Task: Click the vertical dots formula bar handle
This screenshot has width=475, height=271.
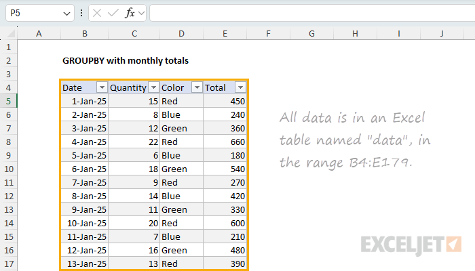Action: point(81,13)
